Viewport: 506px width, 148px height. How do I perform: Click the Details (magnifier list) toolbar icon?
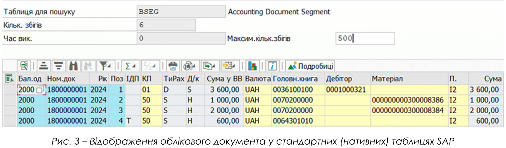pos(24,66)
